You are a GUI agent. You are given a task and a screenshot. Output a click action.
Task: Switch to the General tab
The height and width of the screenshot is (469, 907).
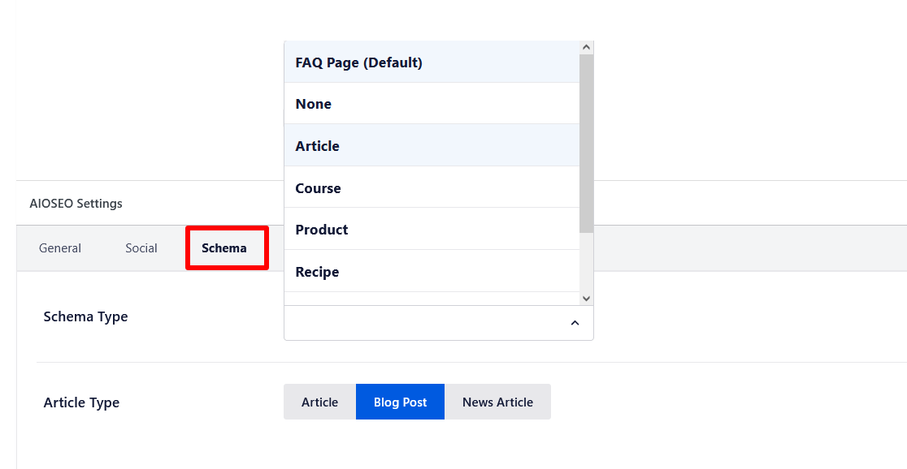(x=60, y=248)
